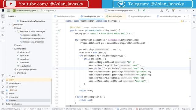Collapse the templates folder
The height and width of the screenshot is (110, 196).
[13, 49]
